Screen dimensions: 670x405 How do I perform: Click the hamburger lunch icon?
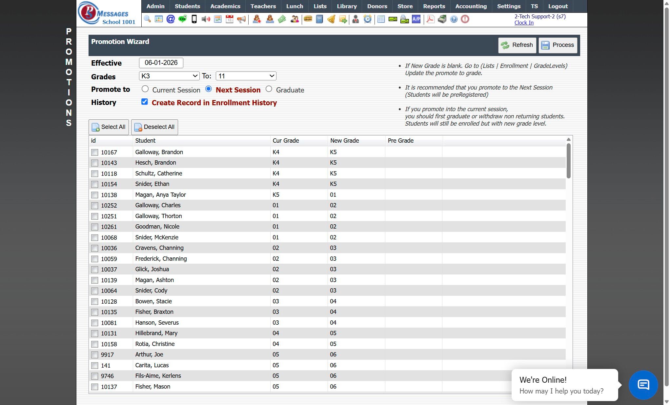tap(308, 19)
